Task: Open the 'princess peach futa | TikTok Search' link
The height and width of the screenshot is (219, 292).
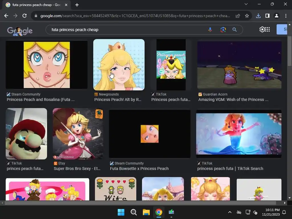Action: pos(230,169)
